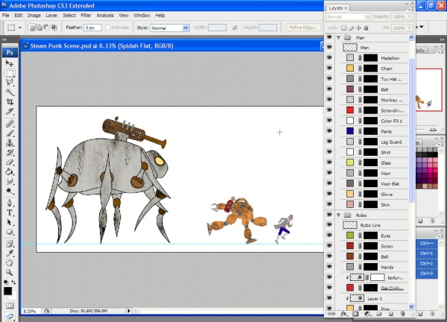
Task: Select the Move tool
Action: coord(10,63)
